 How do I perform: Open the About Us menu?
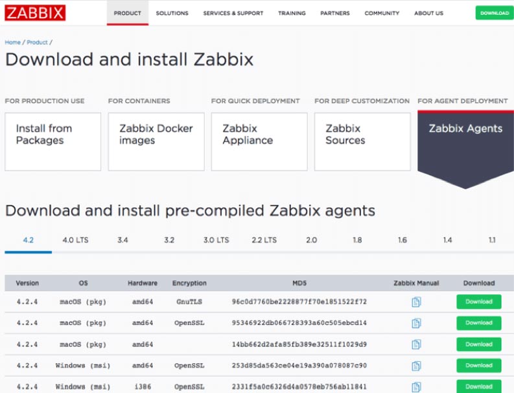[x=429, y=13]
